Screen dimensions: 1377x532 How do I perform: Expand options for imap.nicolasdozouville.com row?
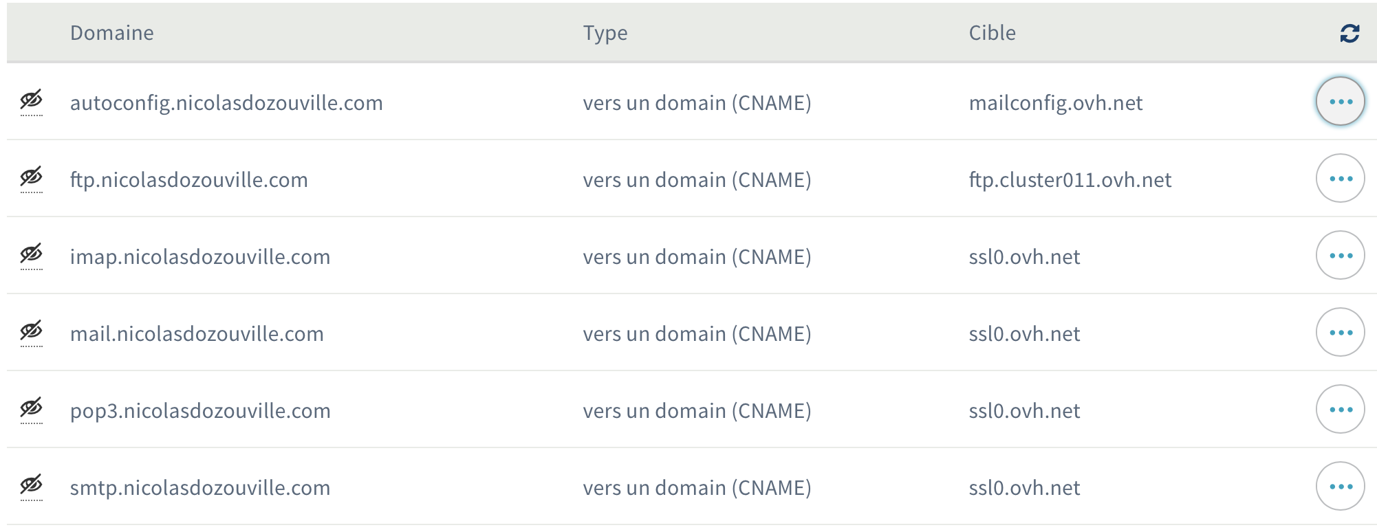[x=1340, y=256]
